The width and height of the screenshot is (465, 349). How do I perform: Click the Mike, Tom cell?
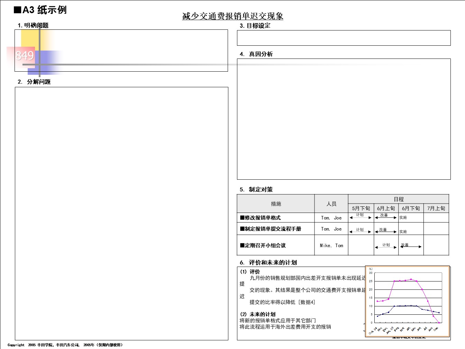click(331, 245)
